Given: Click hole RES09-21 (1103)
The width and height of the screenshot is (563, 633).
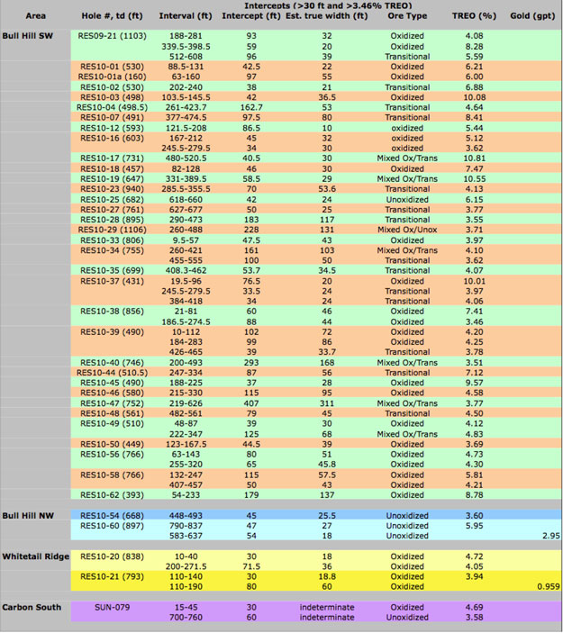Looking at the screenshot, I should pos(112,36).
